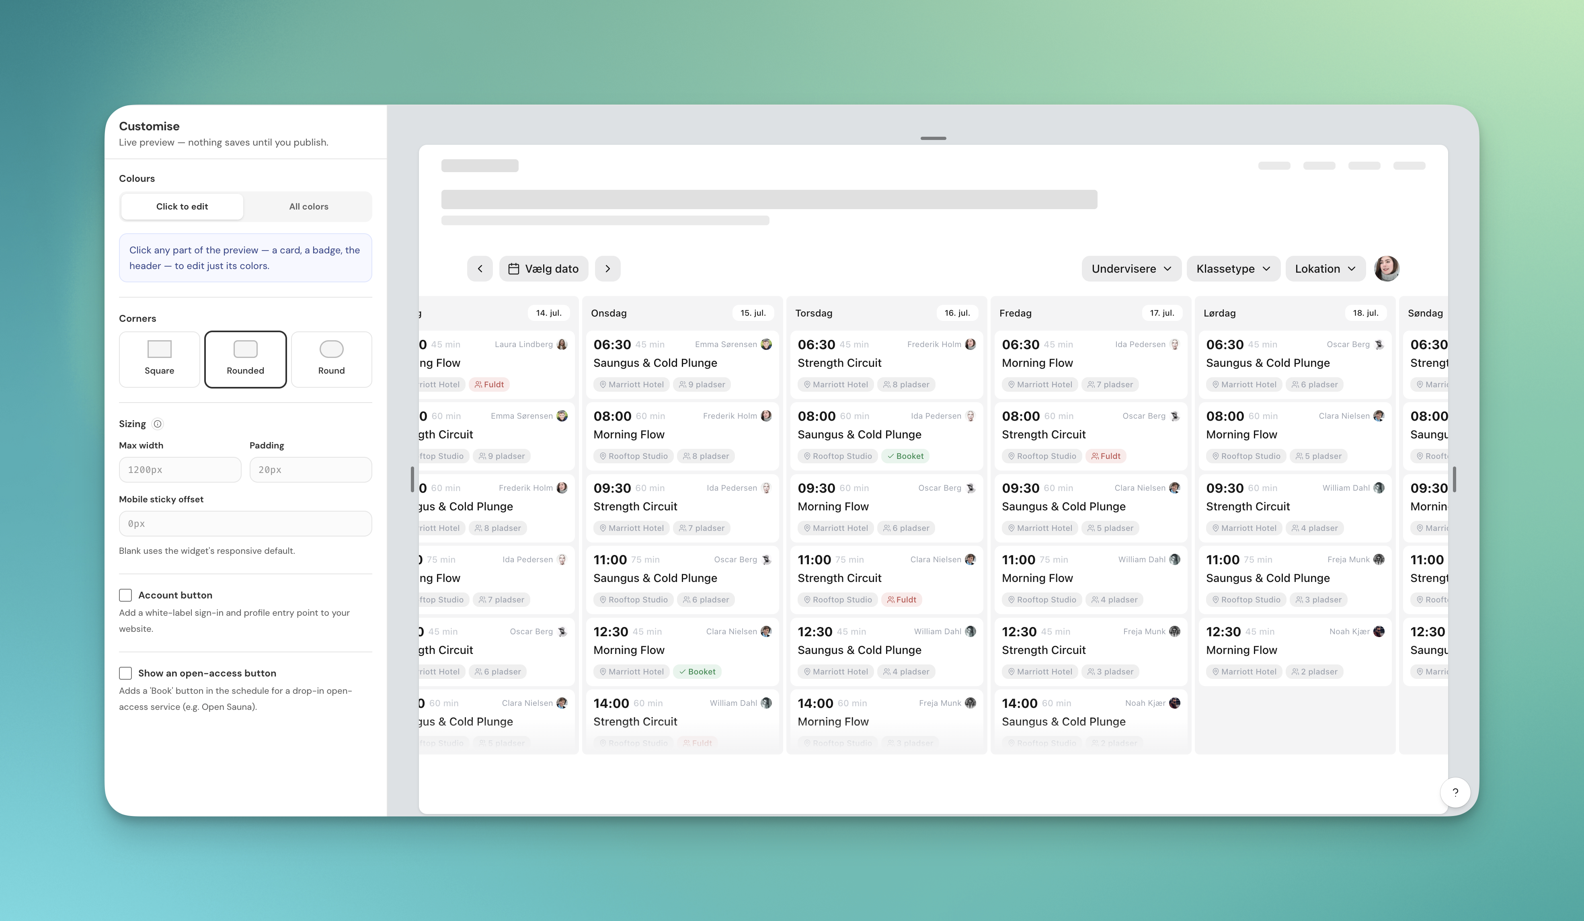The width and height of the screenshot is (1584, 921).
Task: Focus the Padding input field
Action: (x=310, y=470)
